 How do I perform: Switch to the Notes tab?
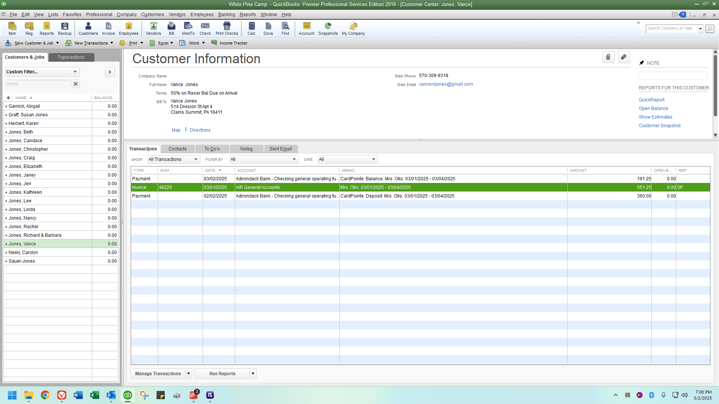pos(246,149)
